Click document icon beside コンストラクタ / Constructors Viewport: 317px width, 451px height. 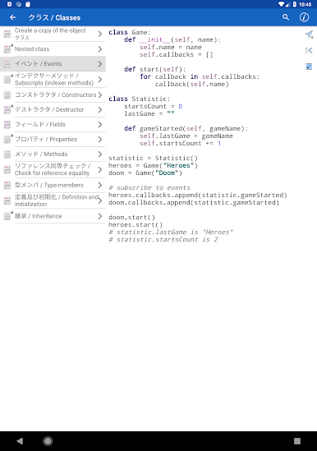(7, 95)
